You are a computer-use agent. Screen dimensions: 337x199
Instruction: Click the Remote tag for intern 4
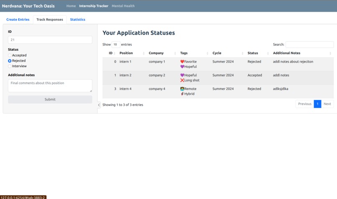tap(188, 89)
